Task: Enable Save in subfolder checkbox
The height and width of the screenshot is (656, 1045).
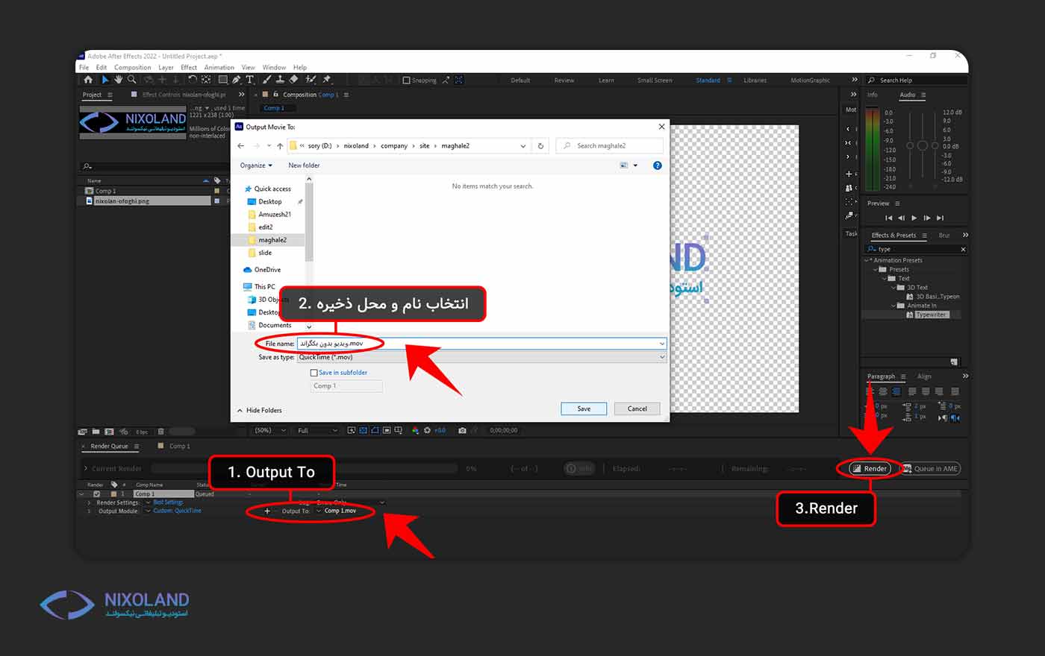Action: [x=314, y=373]
